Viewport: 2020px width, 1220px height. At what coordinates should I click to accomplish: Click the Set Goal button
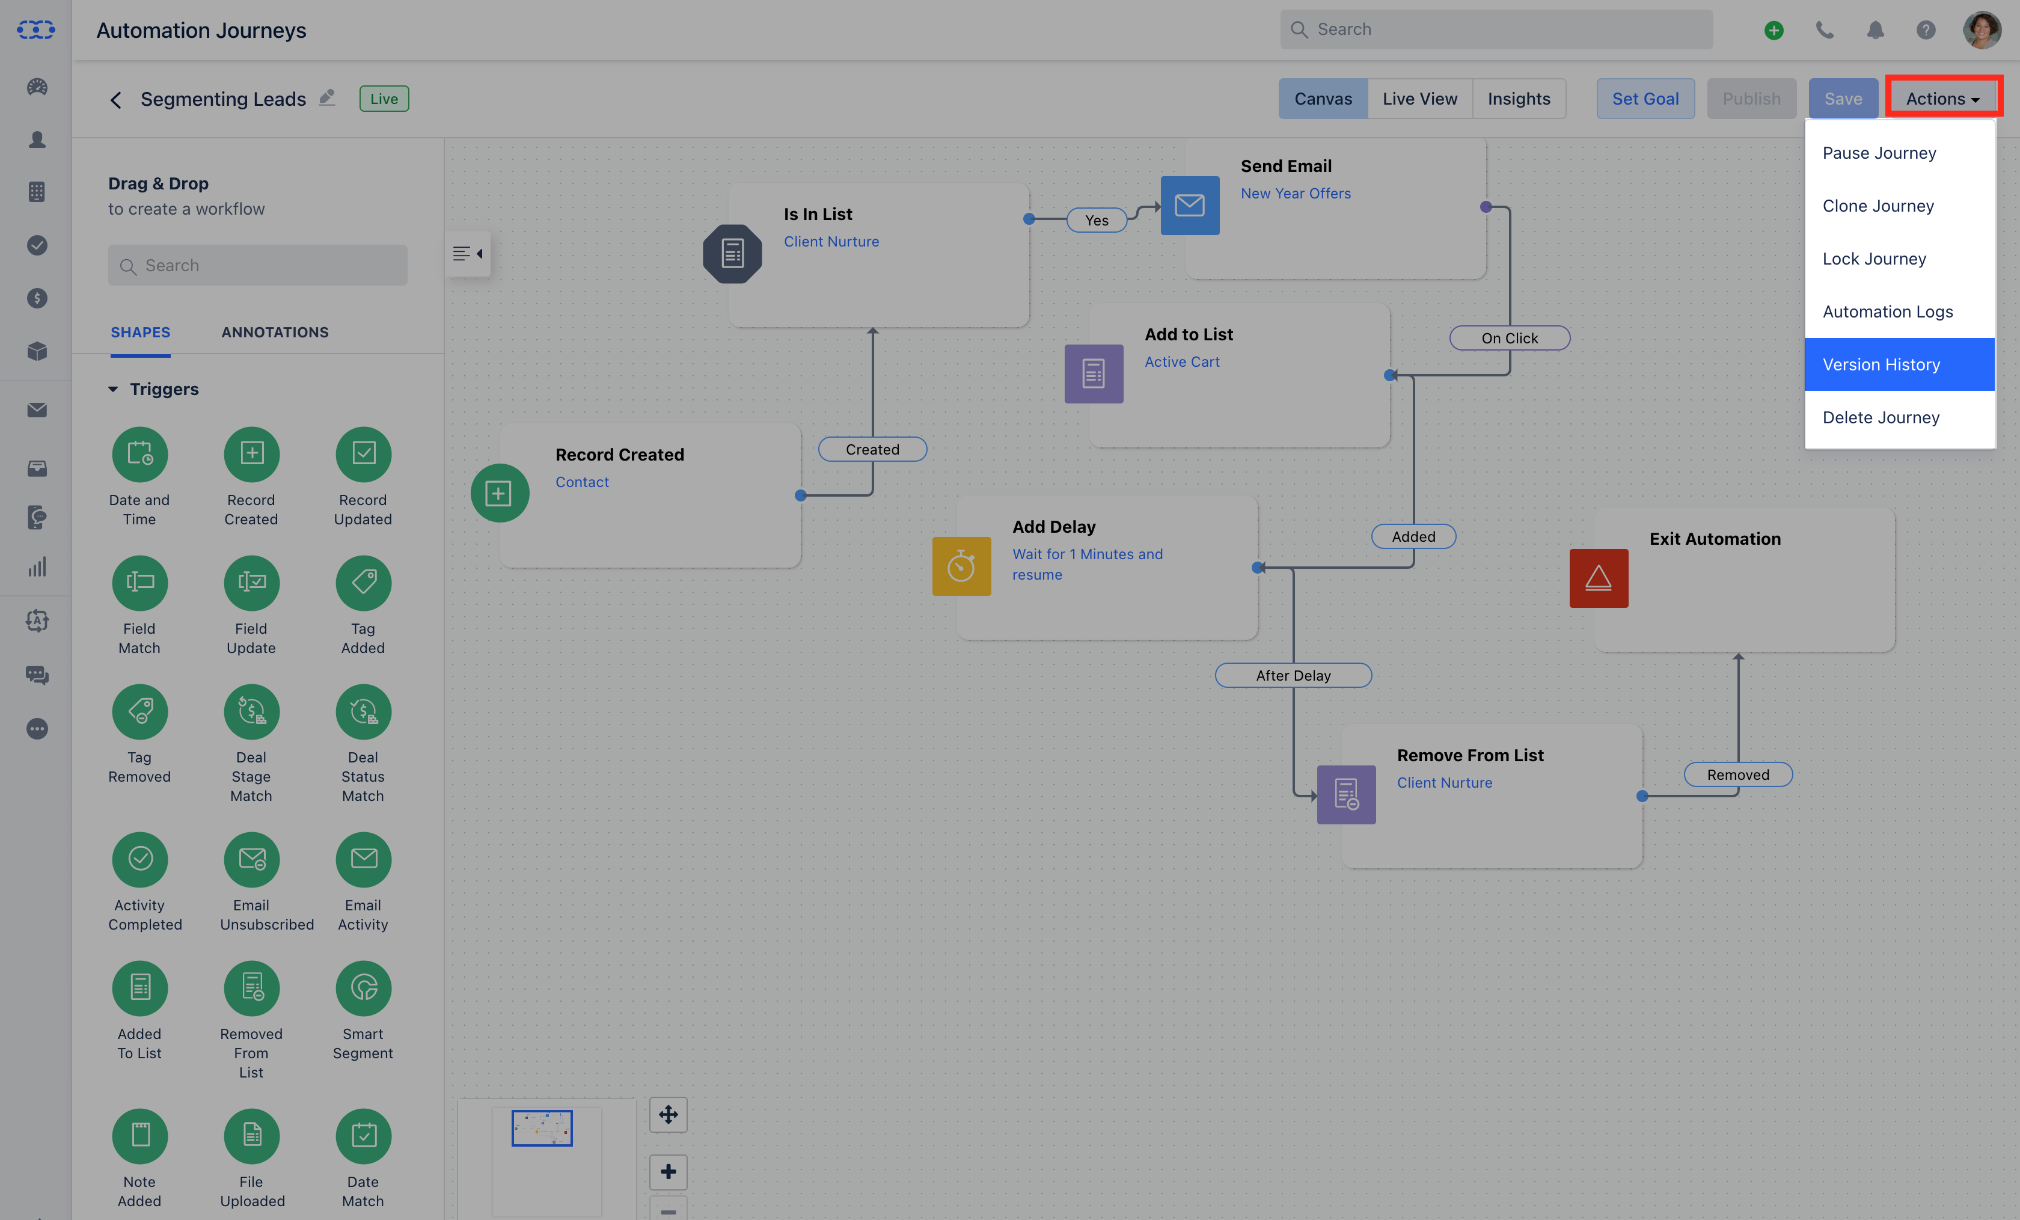tap(1645, 99)
